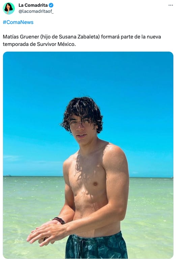Open the @lacomadritaof_ handle link

(x=36, y=11)
